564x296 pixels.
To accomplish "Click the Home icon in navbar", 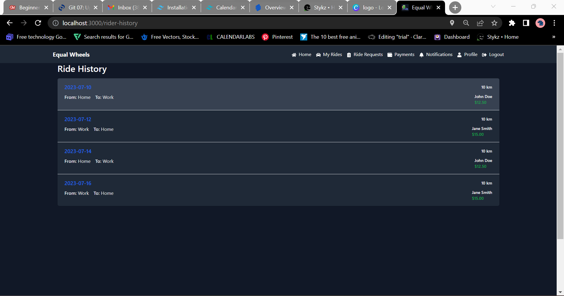I will 294,55.
